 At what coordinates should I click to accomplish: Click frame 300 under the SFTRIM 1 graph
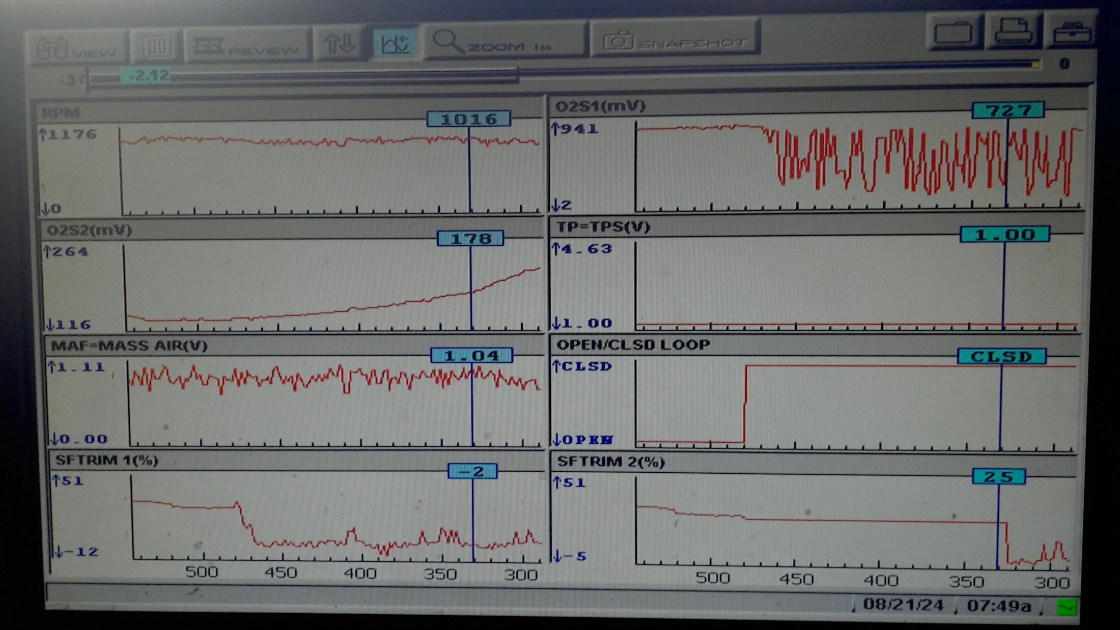(x=521, y=575)
